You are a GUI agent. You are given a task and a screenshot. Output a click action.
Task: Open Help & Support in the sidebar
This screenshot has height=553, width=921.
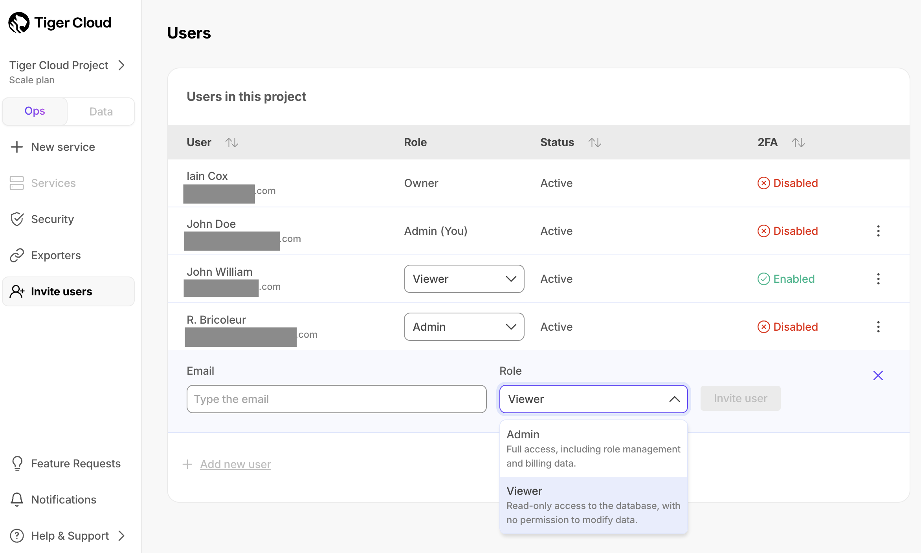[68, 536]
